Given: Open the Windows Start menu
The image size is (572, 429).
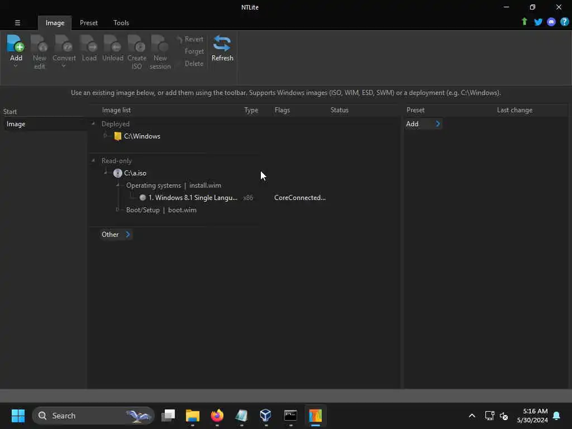Looking at the screenshot, I should 18,416.
